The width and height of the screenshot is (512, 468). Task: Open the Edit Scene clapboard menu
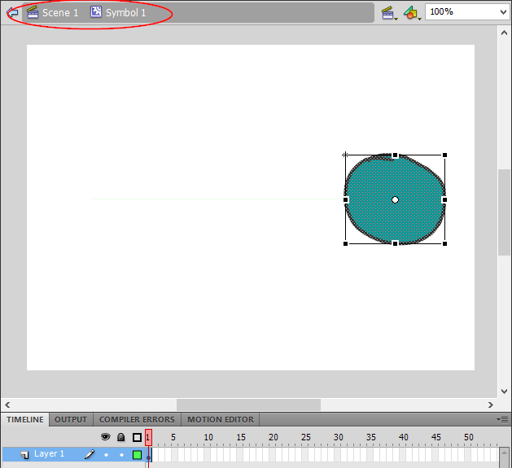point(389,13)
